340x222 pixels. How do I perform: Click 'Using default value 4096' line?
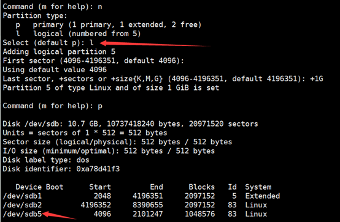click(x=55, y=70)
